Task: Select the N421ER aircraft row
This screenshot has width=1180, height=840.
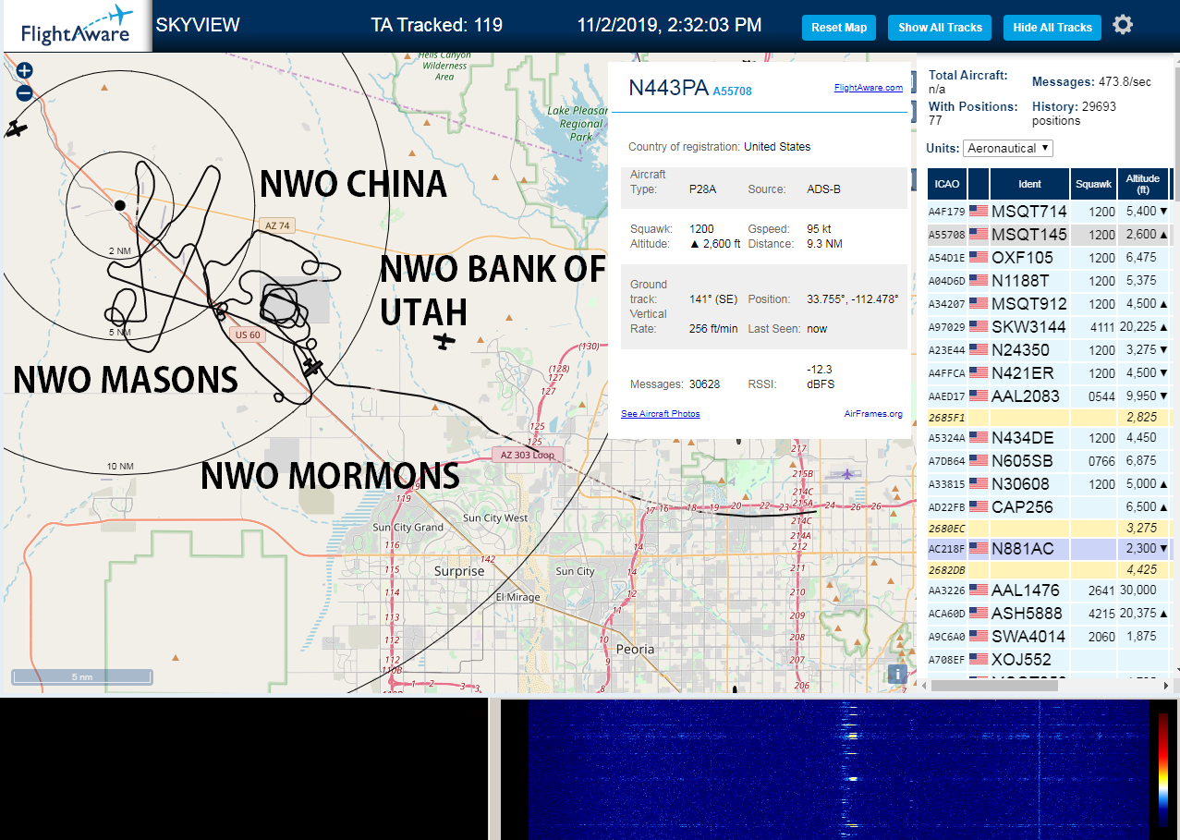Action: coord(1050,373)
